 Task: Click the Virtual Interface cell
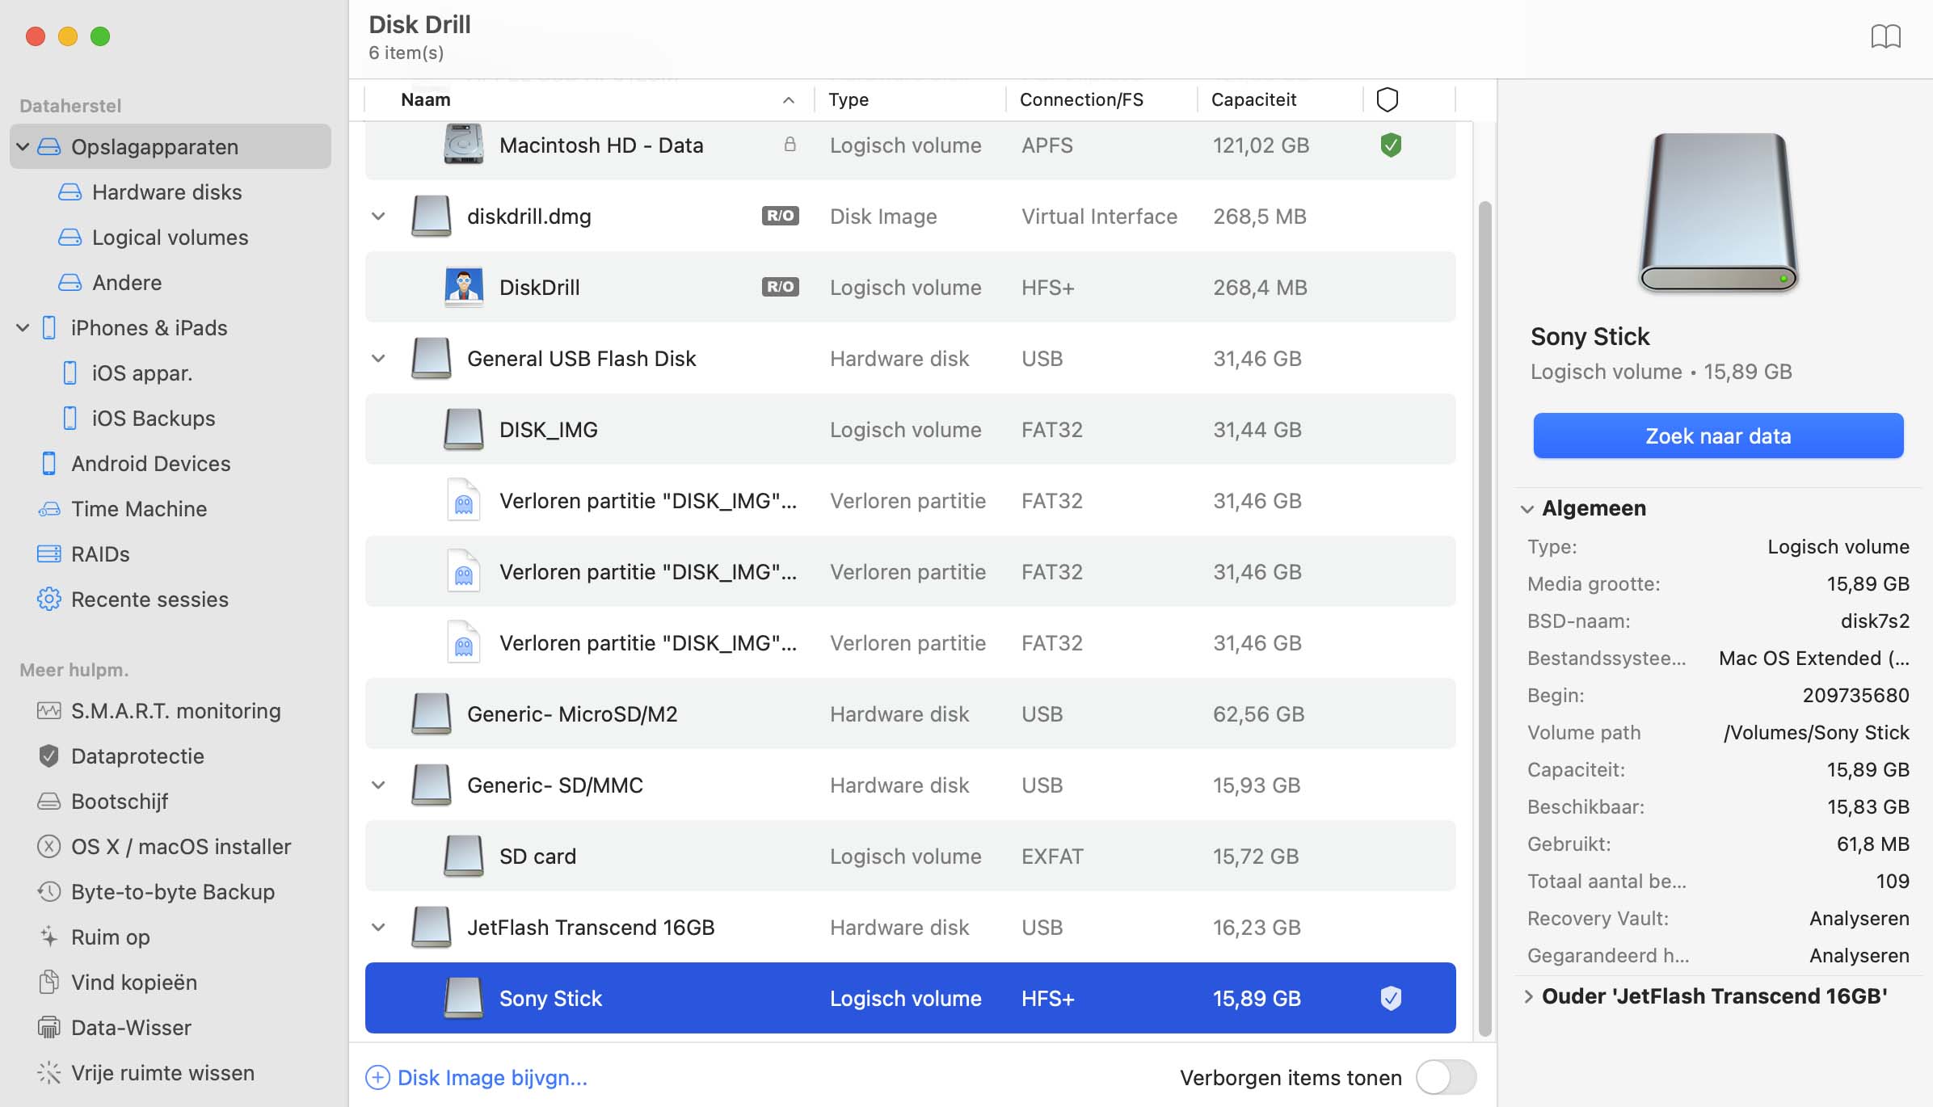(1099, 217)
